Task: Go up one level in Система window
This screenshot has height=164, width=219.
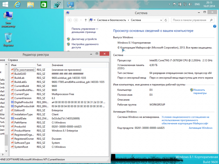Action: (x=86, y=20)
